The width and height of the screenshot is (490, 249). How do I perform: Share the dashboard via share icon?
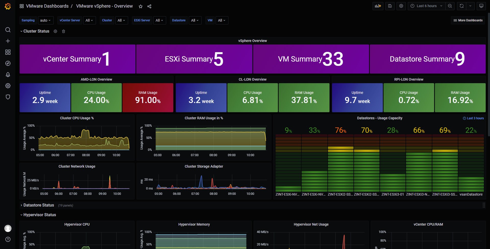pos(149,6)
